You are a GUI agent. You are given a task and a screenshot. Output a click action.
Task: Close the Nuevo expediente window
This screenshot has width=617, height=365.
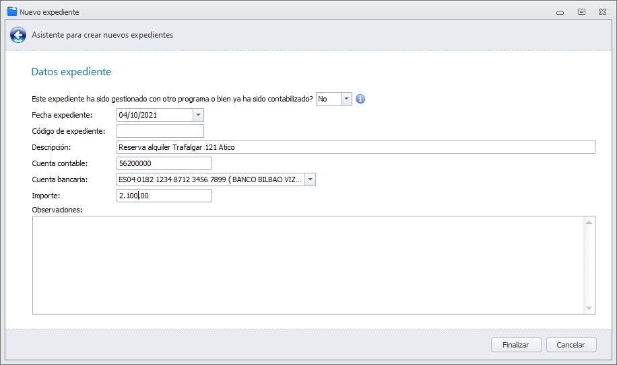[x=602, y=11]
